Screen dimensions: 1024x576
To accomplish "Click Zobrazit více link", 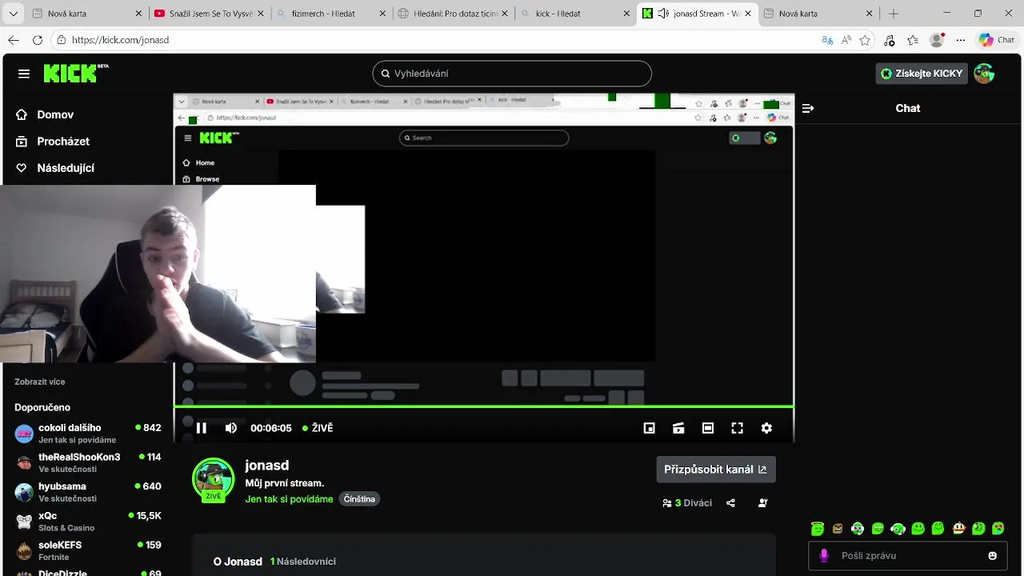I will 40,382.
